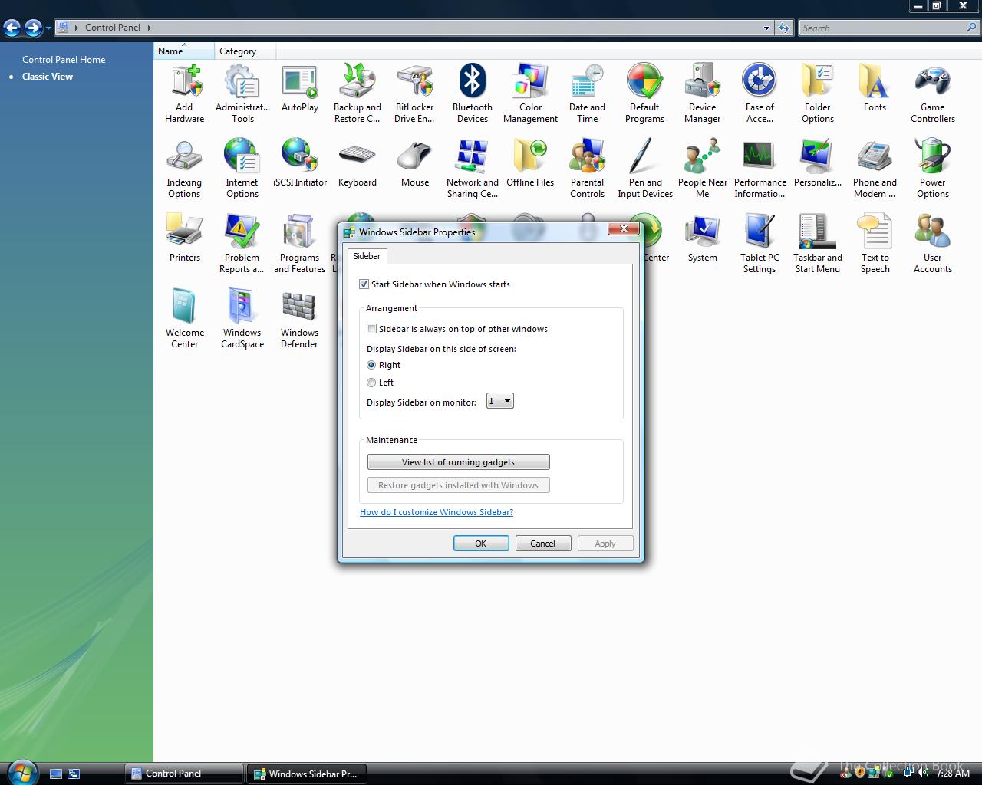Screen dimensions: 982x785
Task: Open the address bar history dropdown
Action: pos(766,28)
